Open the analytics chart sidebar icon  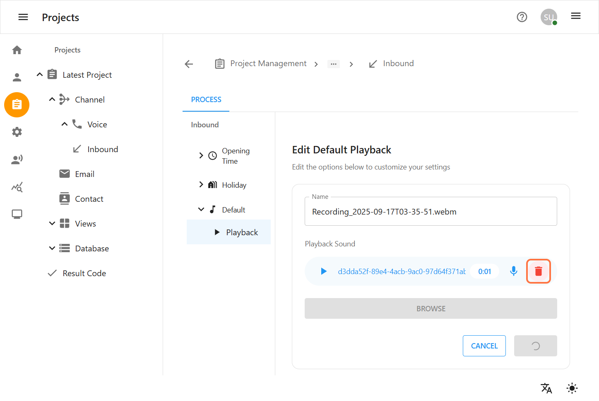pyautogui.click(x=17, y=187)
